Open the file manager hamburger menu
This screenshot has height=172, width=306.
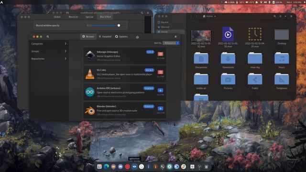[291, 16]
